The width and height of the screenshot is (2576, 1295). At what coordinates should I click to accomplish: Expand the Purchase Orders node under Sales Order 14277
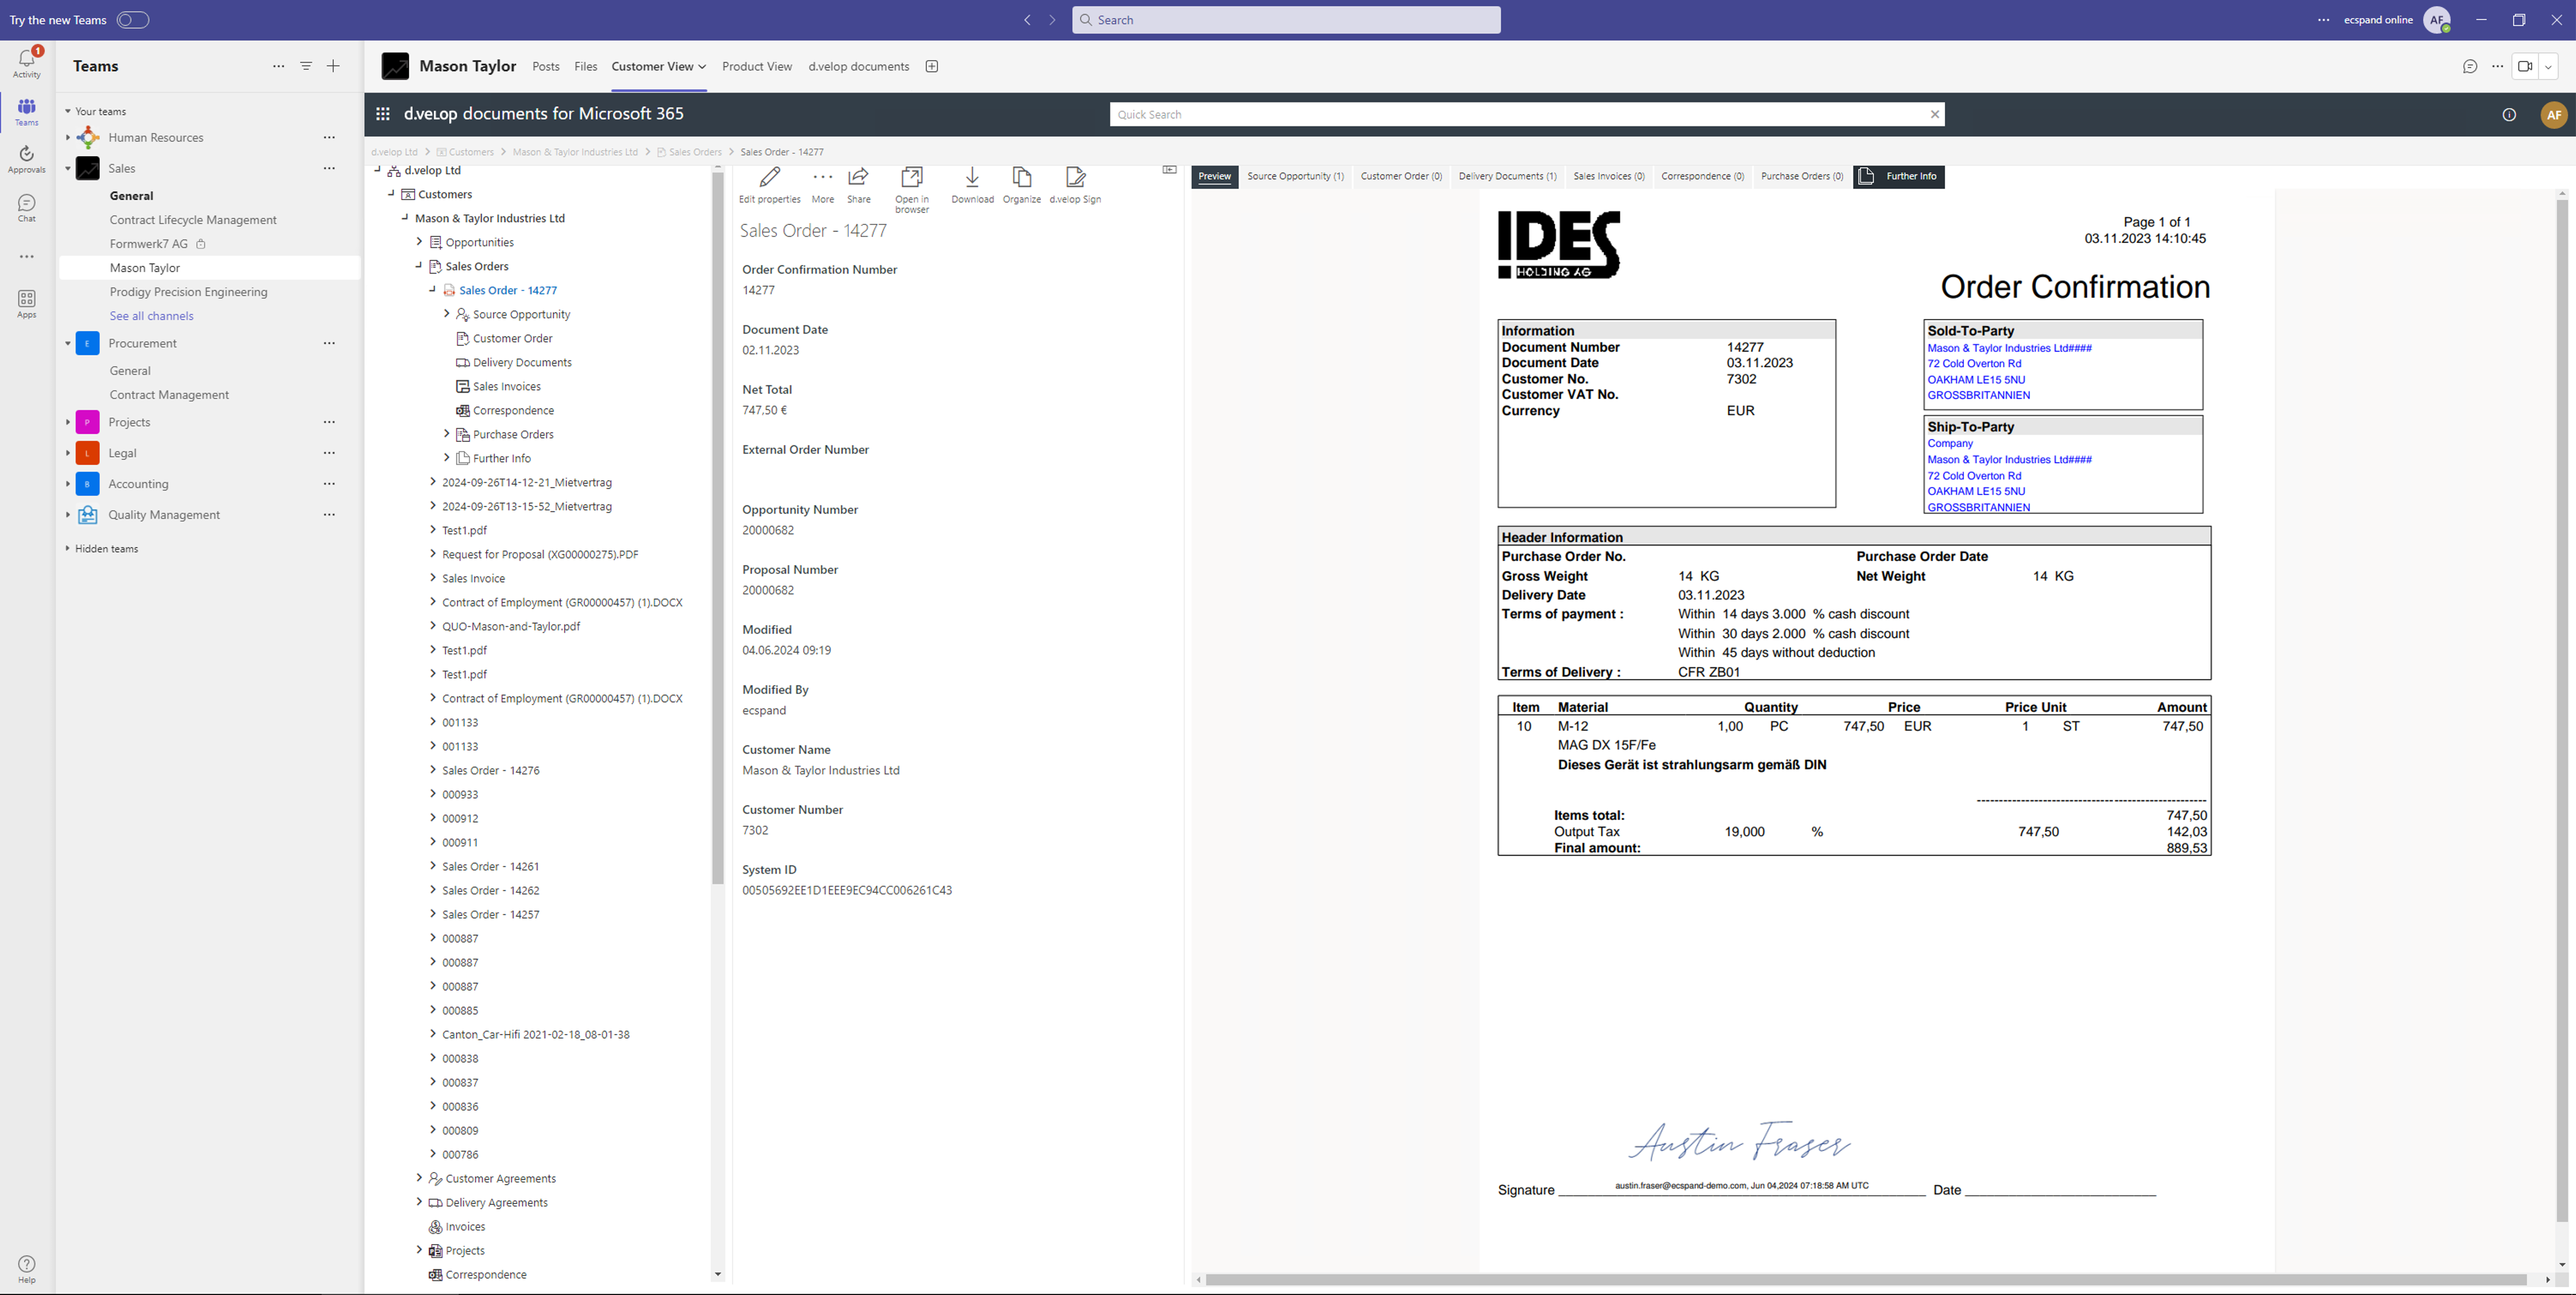pyautogui.click(x=447, y=434)
